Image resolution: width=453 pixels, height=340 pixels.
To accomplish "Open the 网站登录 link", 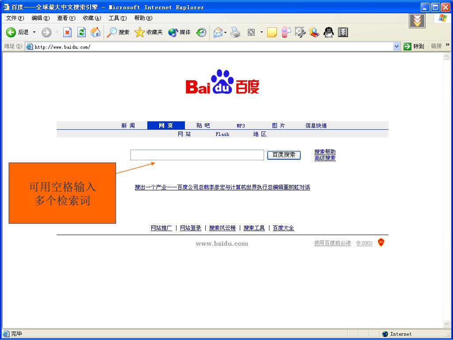I will 191,228.
